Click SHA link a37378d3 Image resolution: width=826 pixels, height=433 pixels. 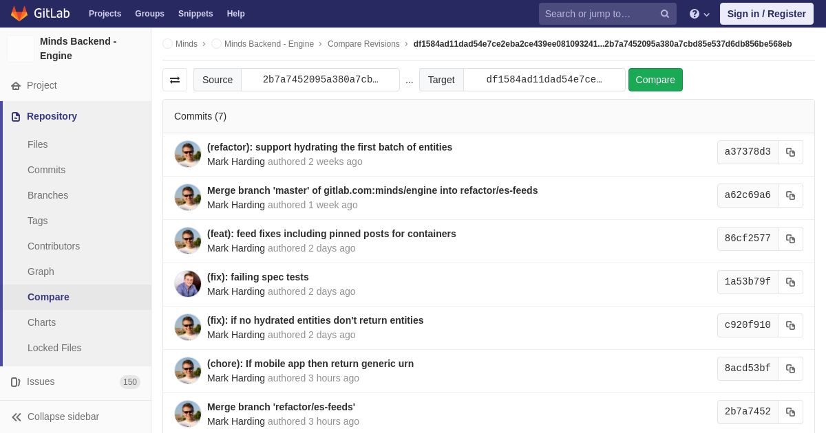click(x=748, y=152)
